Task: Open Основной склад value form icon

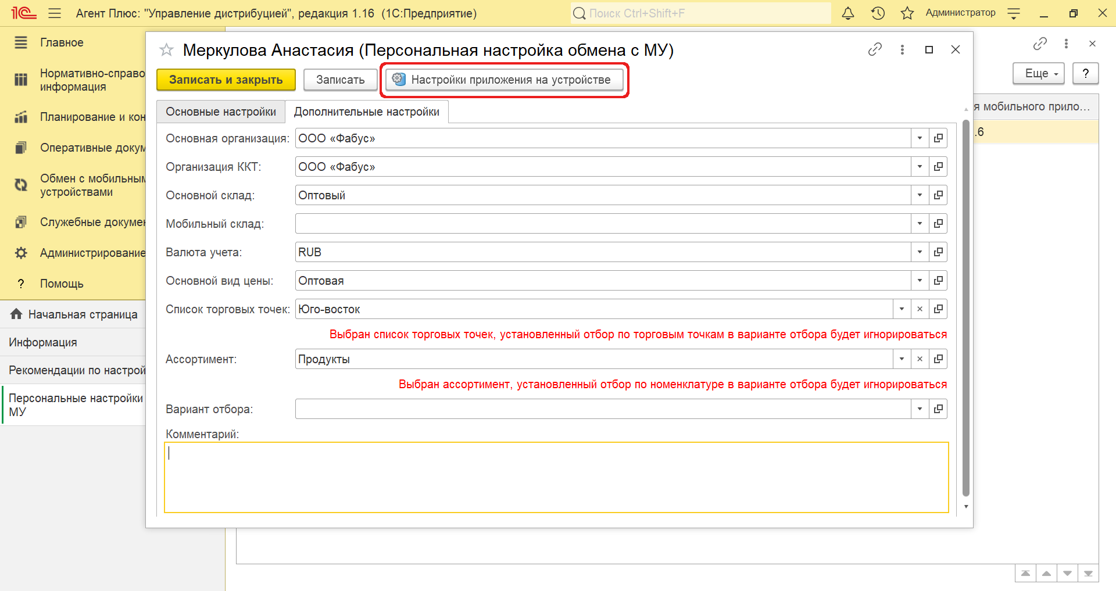Action: tap(938, 195)
